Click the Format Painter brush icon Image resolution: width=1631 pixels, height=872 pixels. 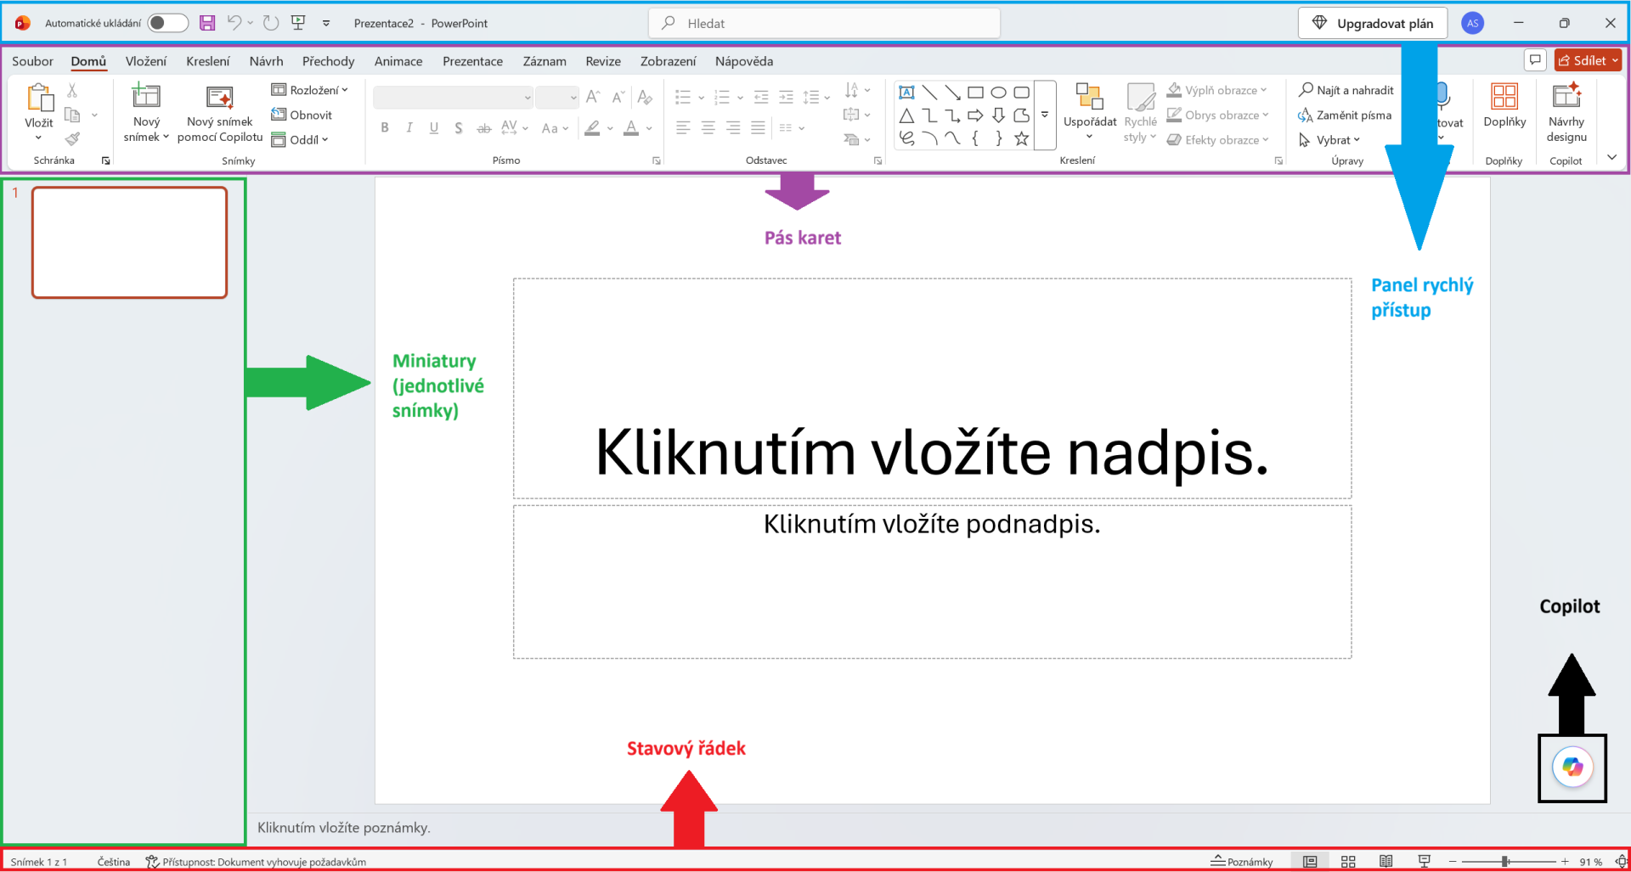coord(72,138)
